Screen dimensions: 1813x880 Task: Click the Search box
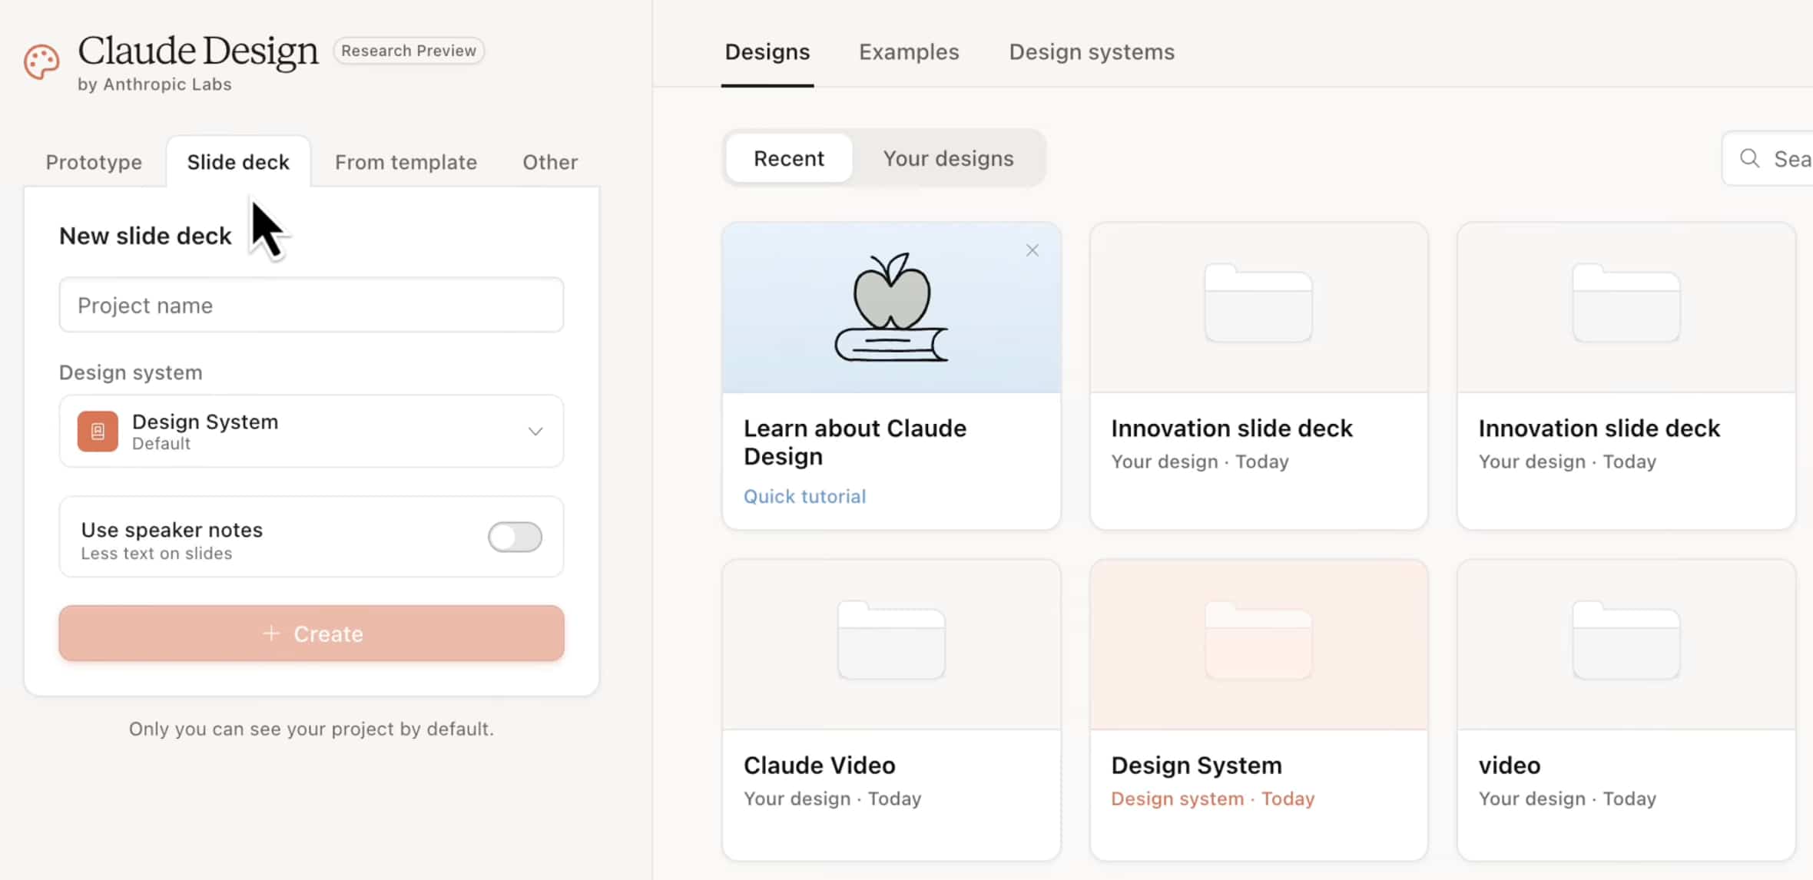[x=1767, y=158]
